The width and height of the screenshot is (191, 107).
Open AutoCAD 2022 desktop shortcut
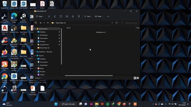(x=5, y=30)
